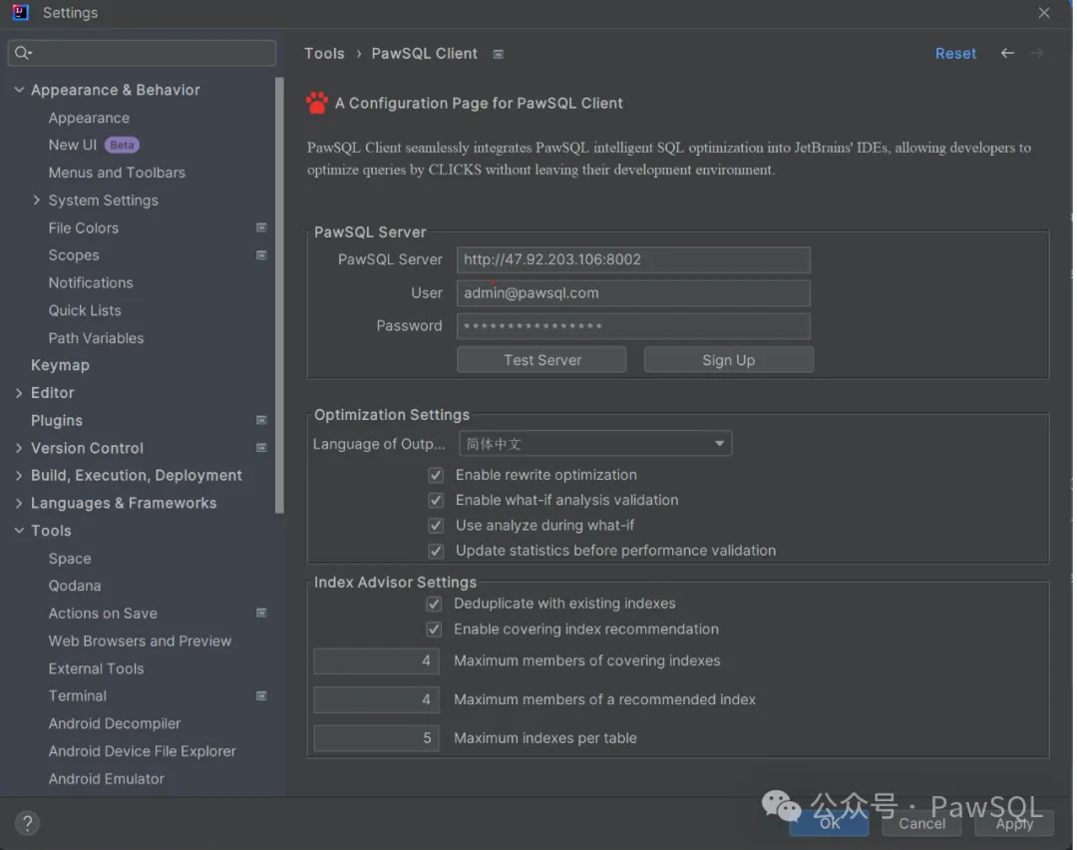The image size is (1077, 850).
Task: Click the search magnifier icon in settings
Action: 23,53
